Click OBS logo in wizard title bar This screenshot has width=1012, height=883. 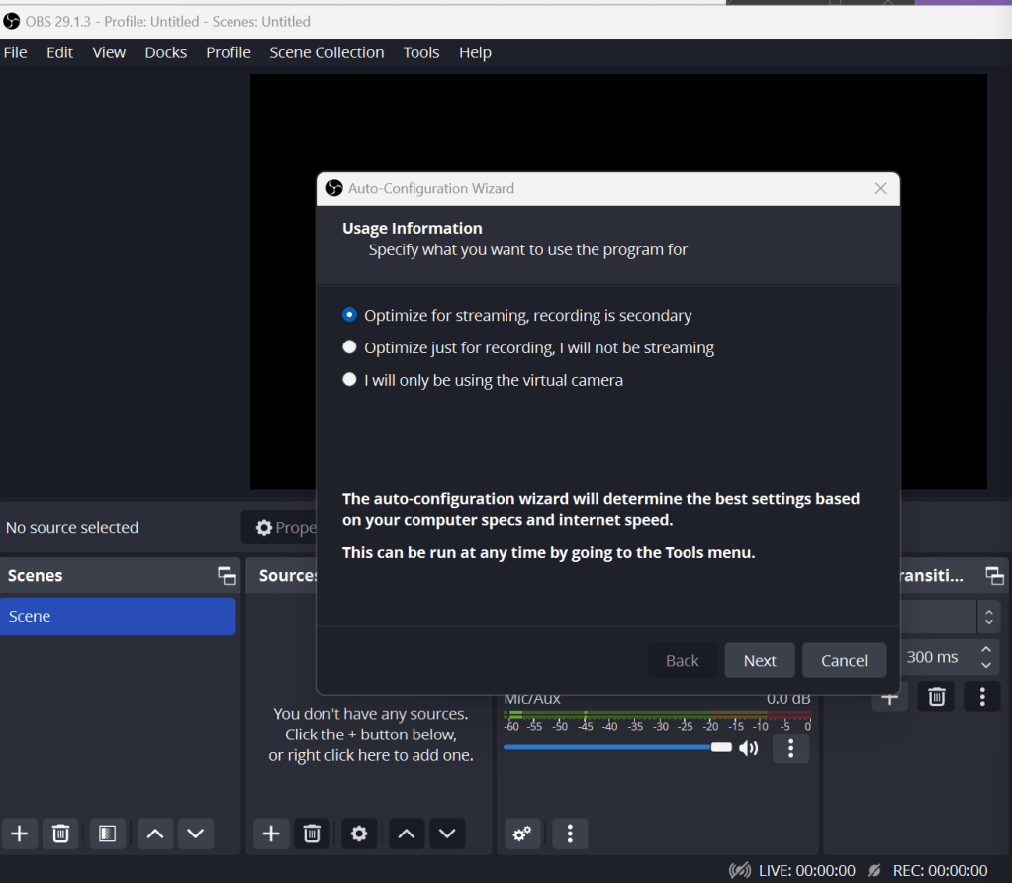point(334,188)
